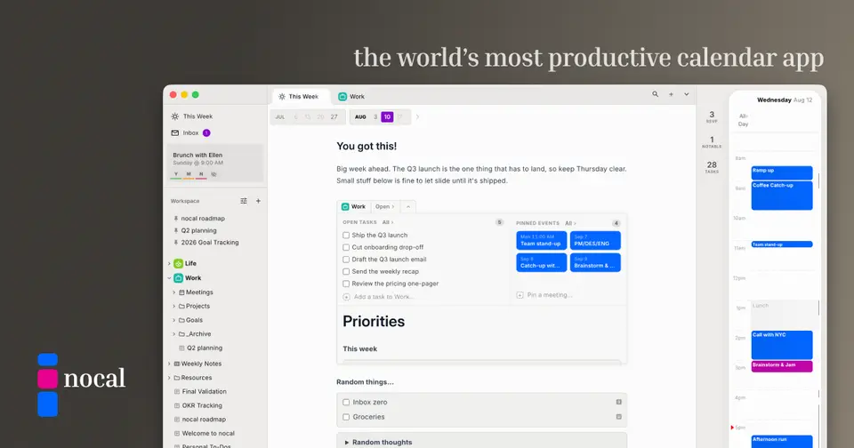Open the search magnifier icon in the top bar
Screen dimensions: 854x448
[x=656, y=94]
